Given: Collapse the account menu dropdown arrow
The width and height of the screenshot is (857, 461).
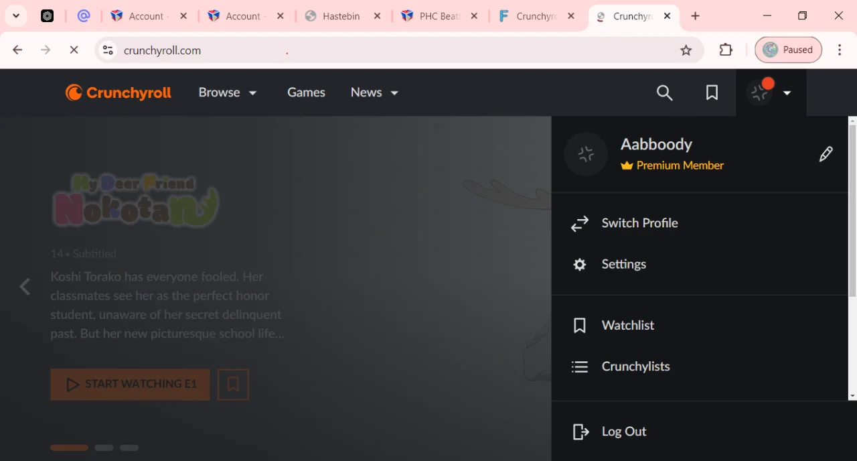Looking at the screenshot, I should click(787, 93).
